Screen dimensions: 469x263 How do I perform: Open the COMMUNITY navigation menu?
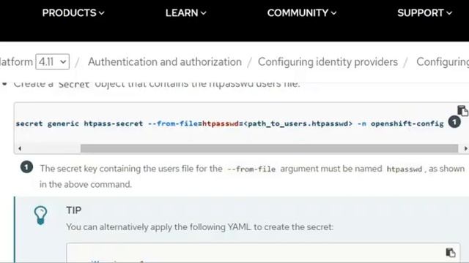302,13
